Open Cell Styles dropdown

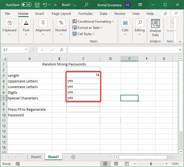tap(84, 34)
